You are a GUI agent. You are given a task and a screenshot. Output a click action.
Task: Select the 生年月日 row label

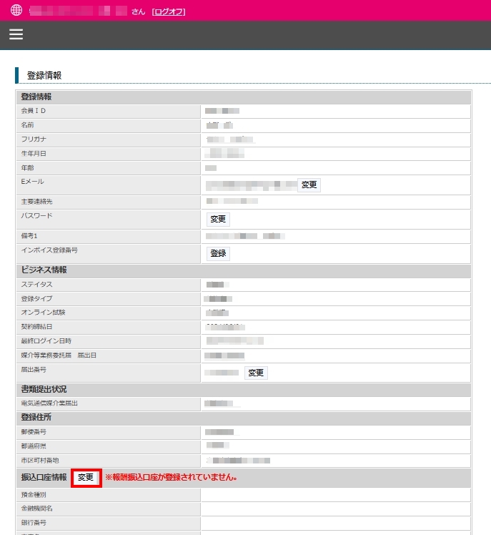point(34,154)
